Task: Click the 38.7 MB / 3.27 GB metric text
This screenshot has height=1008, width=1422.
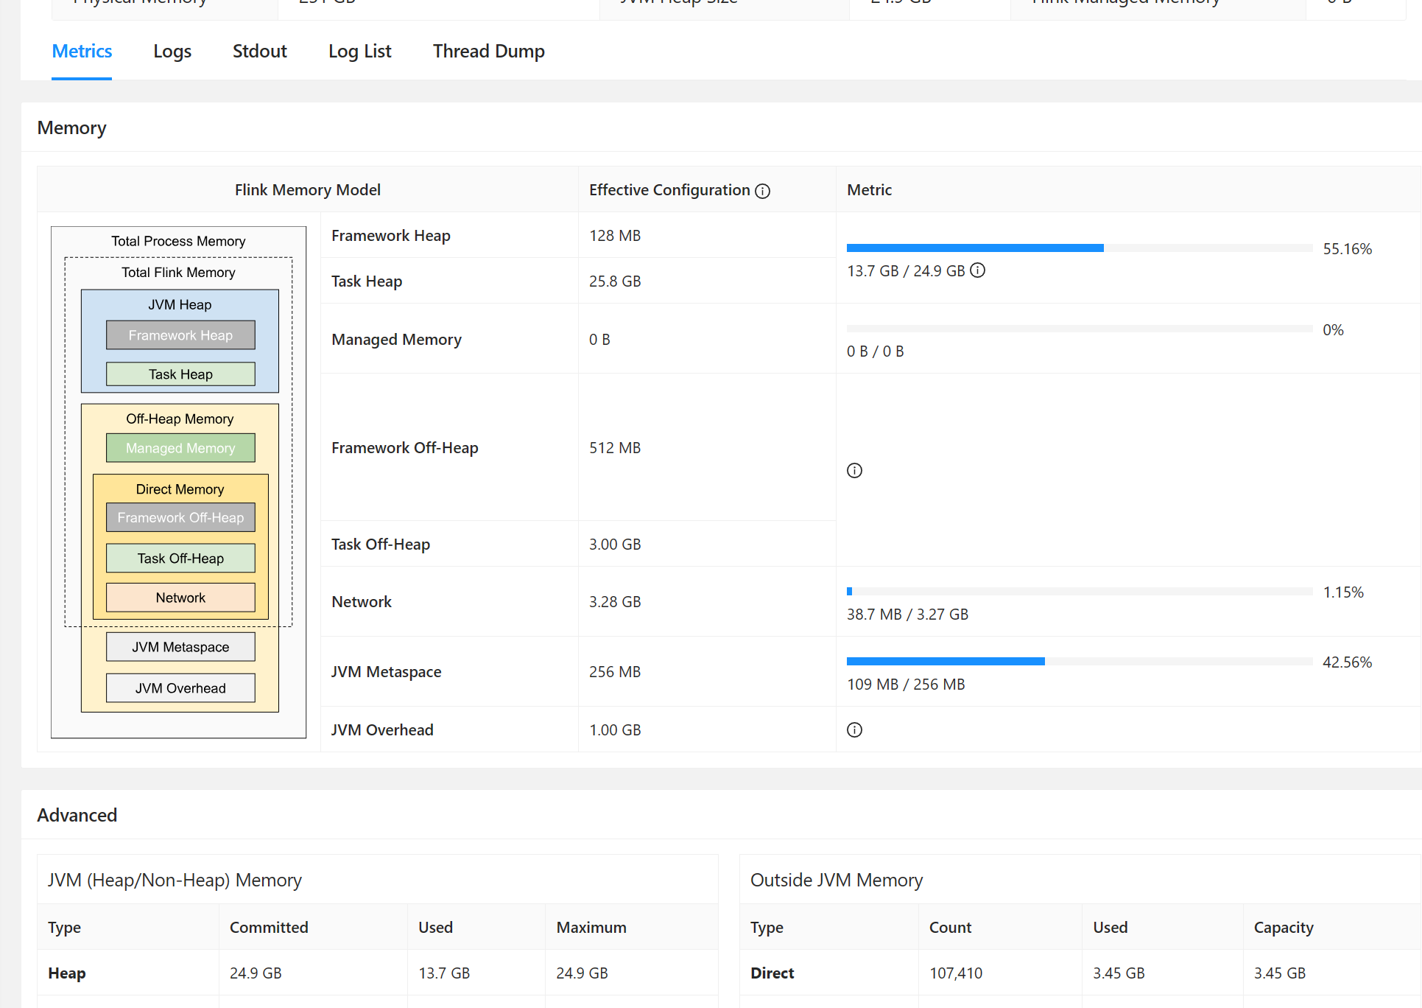Action: coord(907,614)
